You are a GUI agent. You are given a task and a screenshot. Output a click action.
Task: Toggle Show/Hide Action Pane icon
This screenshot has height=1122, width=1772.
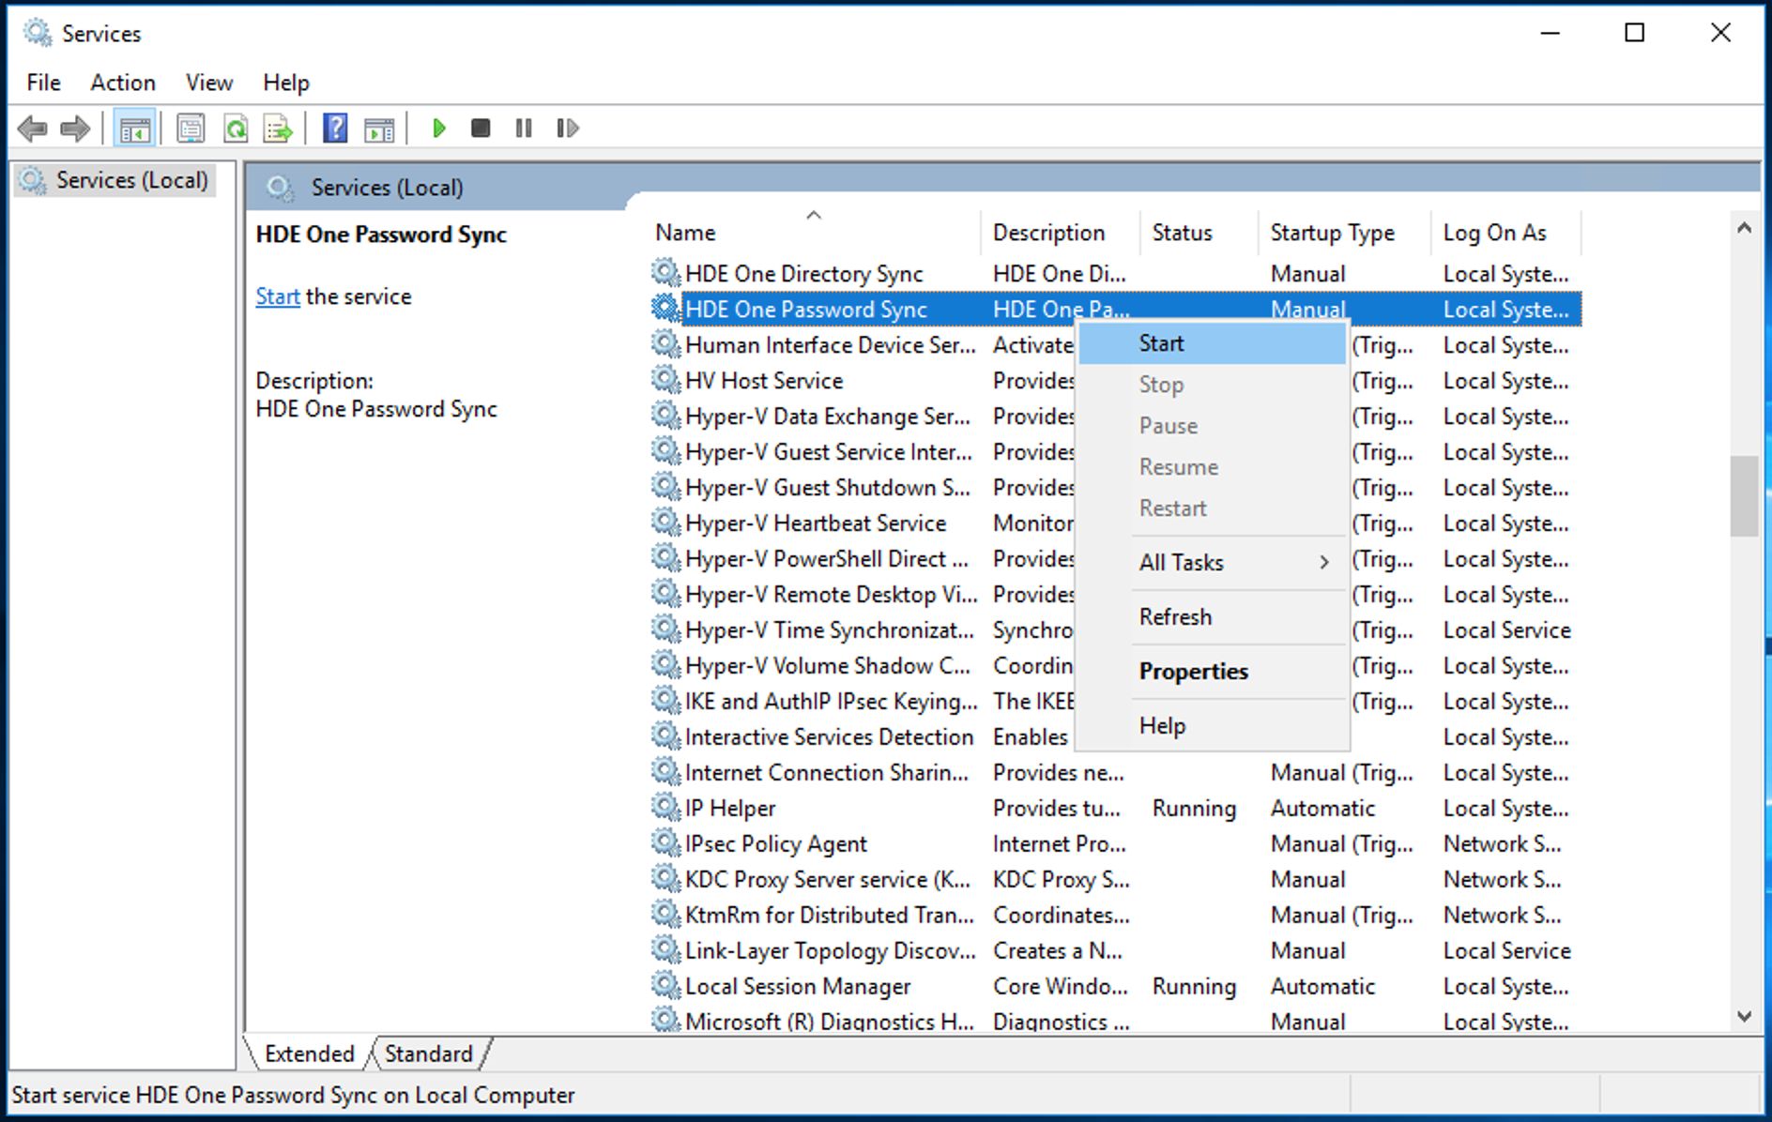coord(379,129)
